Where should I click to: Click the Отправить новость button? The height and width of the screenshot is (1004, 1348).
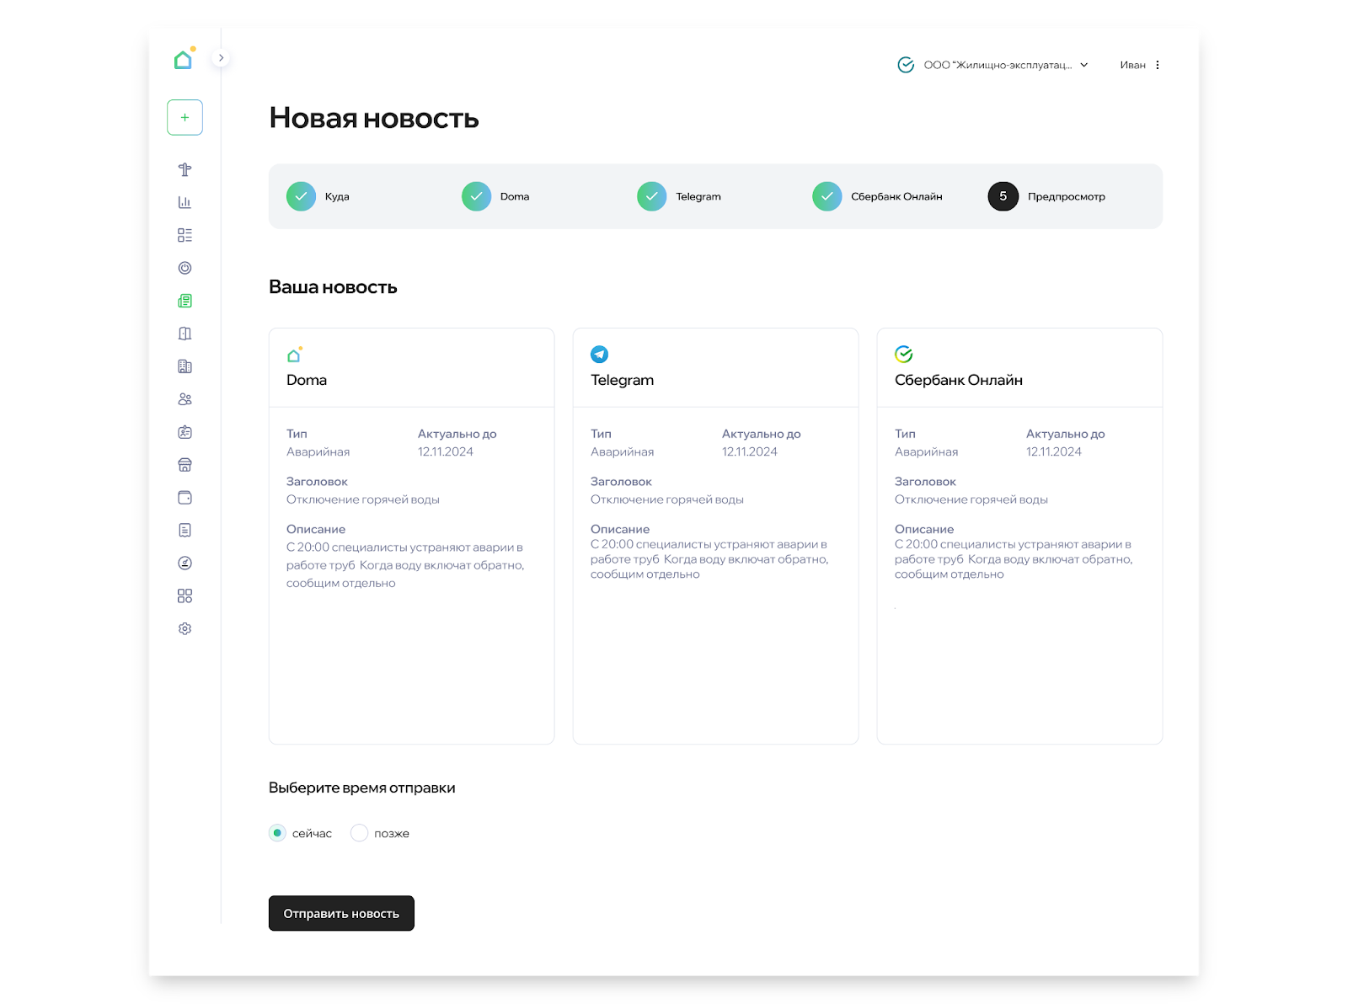(341, 913)
